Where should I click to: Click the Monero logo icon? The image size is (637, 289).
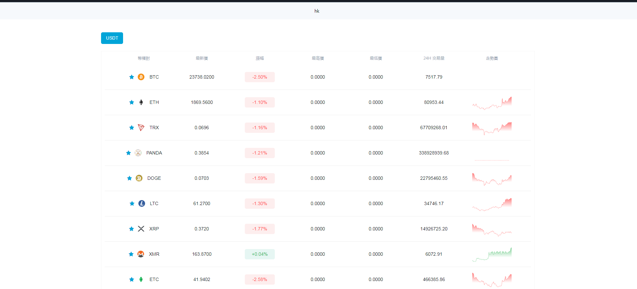coord(141,254)
